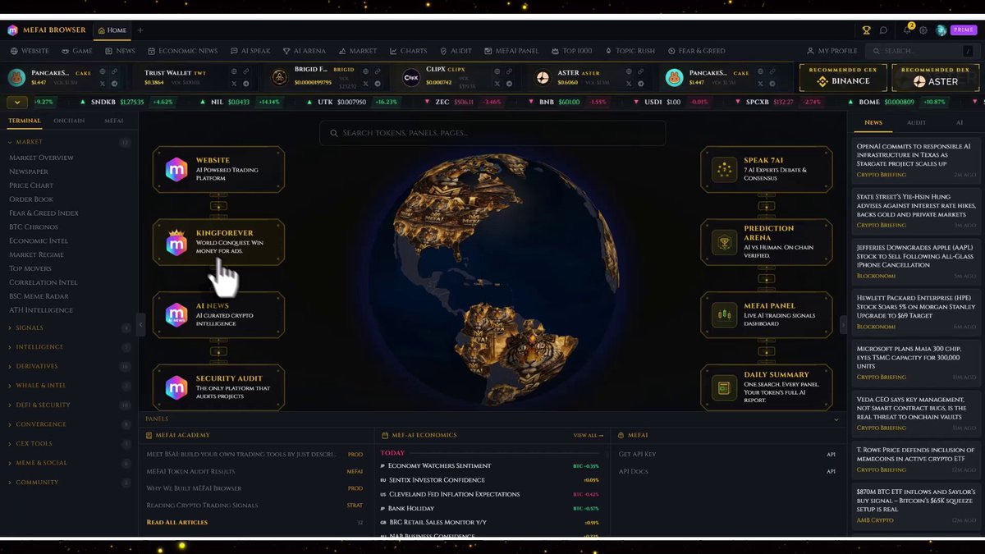Viewport: 985px width, 554px height.
Task: Click the Website card's MEFAI logo
Action: (x=176, y=170)
